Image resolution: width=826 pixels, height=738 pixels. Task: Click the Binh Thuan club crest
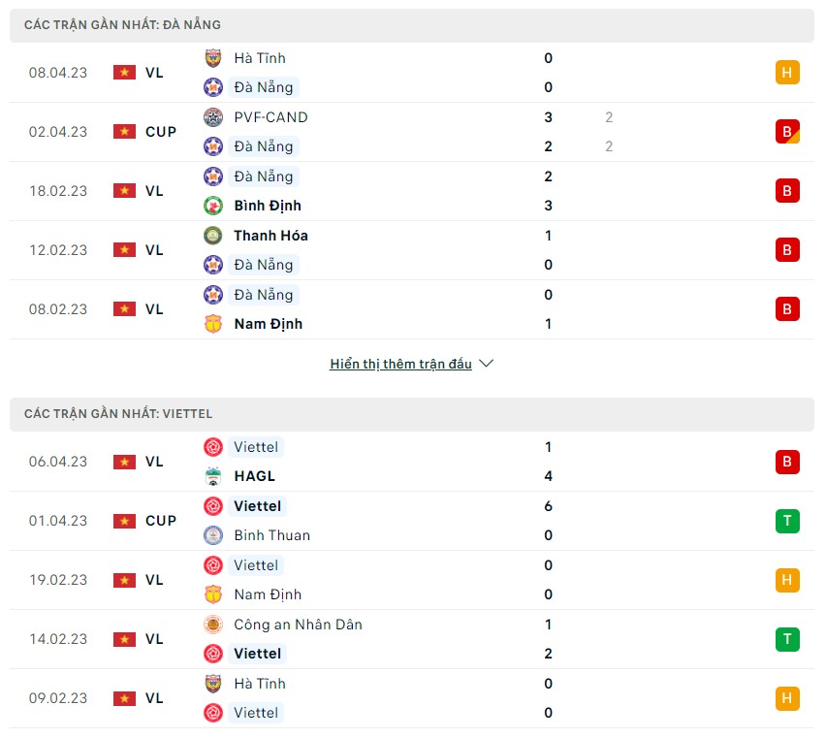[213, 535]
